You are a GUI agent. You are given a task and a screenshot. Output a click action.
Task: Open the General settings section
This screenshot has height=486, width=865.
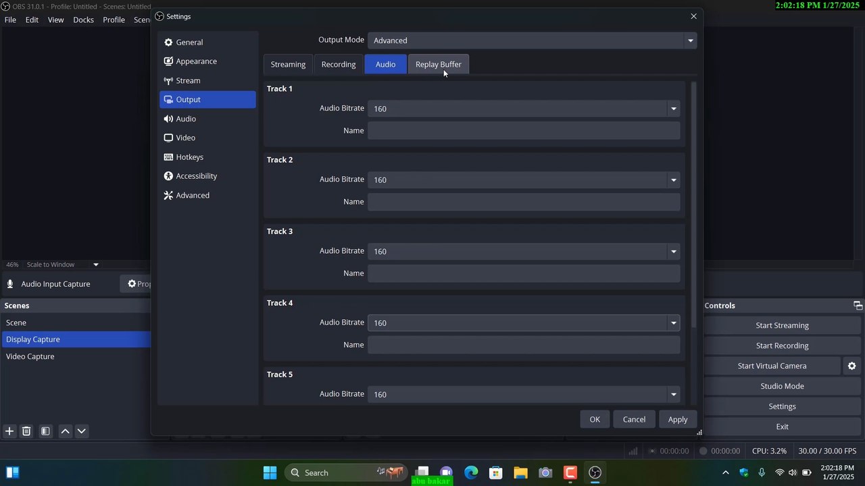pyautogui.click(x=207, y=42)
